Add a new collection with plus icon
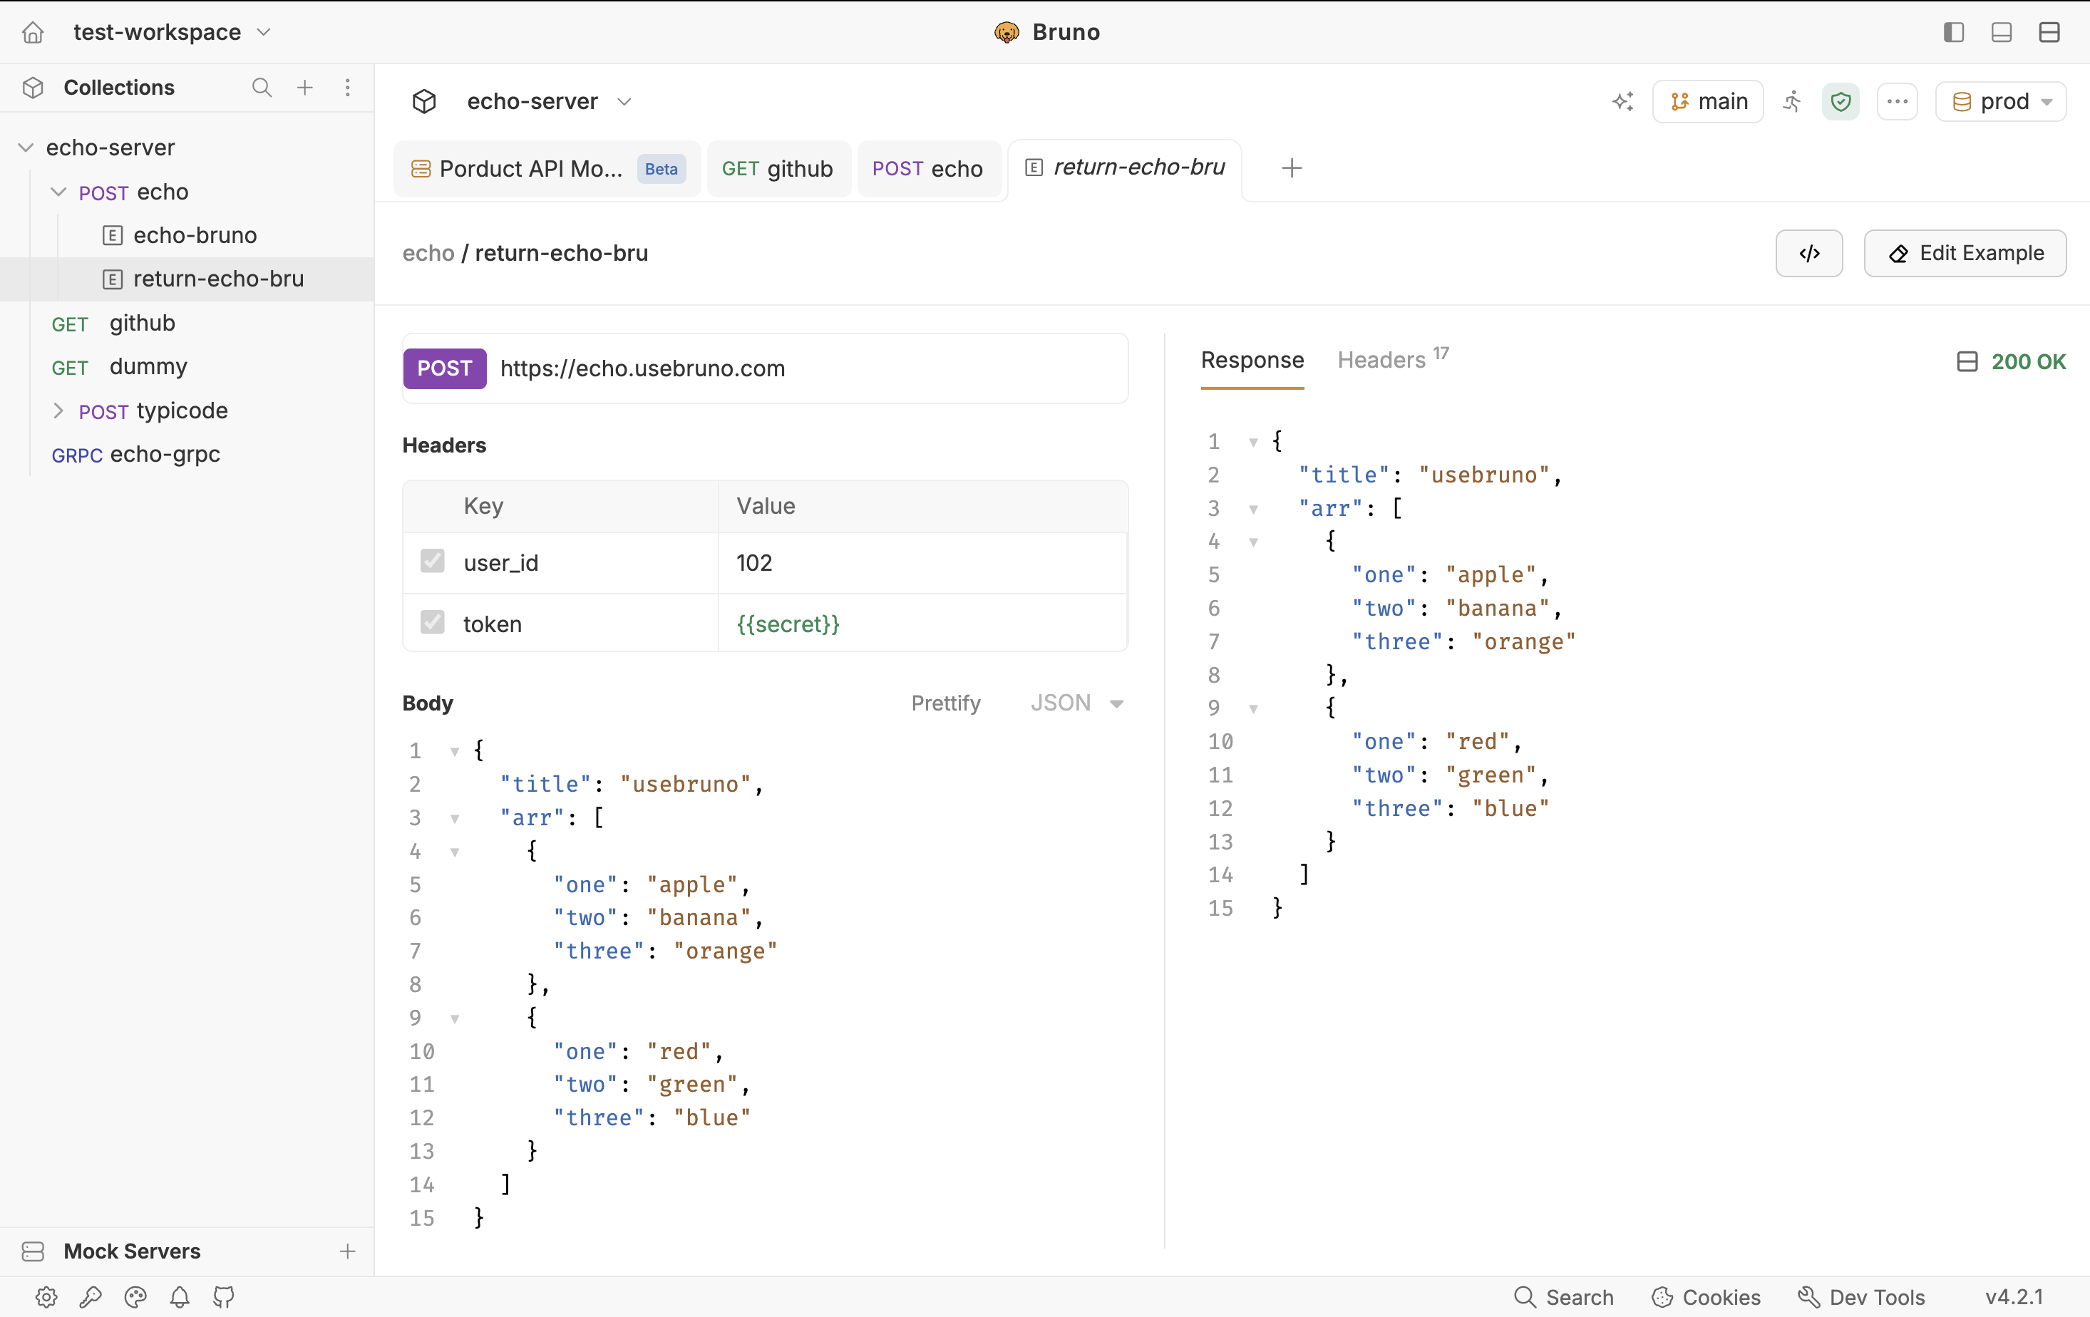Viewport: 2090px width, 1317px height. click(304, 88)
